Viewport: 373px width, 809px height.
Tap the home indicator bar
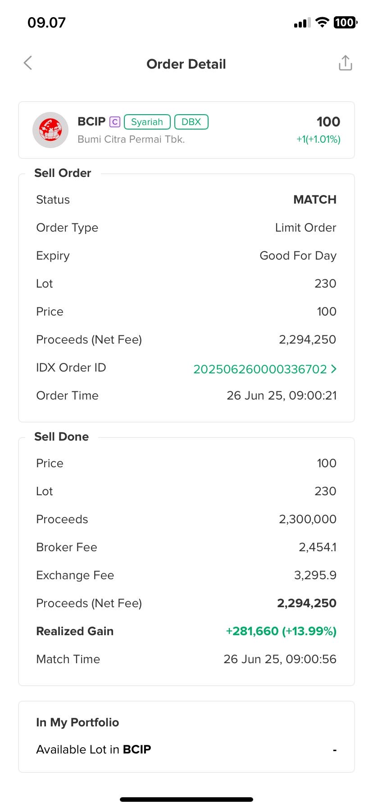(x=186, y=800)
